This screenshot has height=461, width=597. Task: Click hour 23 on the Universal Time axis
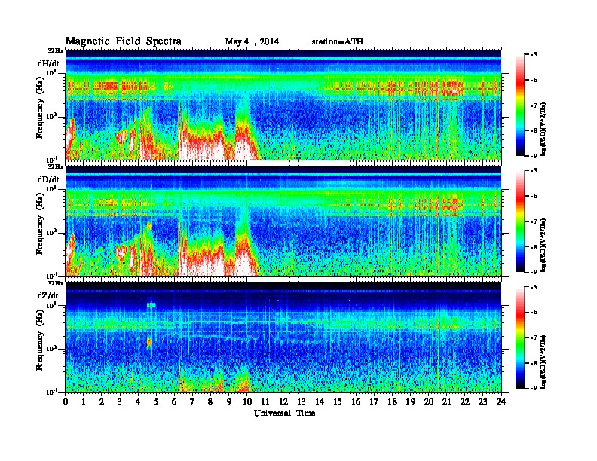pos(482,401)
